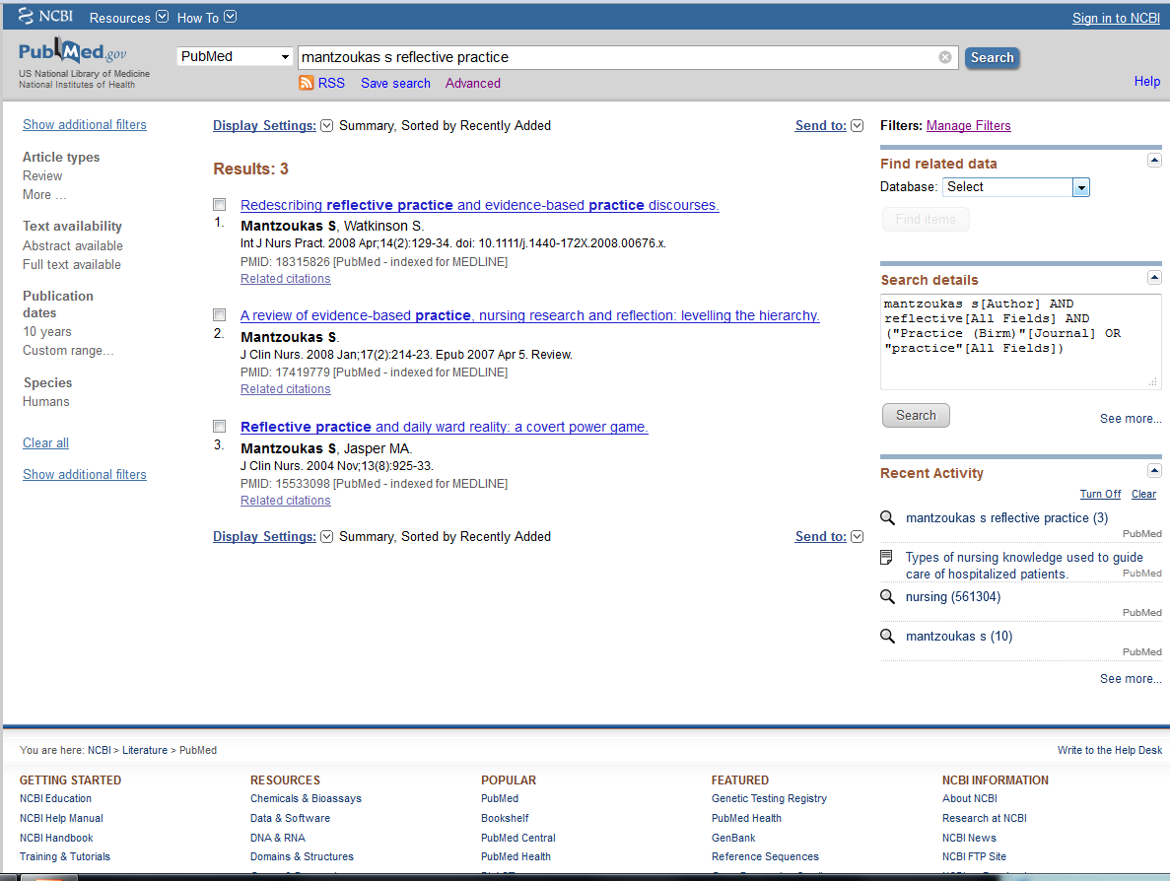Click the blue Search button
This screenshot has width=1170, height=881.
(992, 57)
